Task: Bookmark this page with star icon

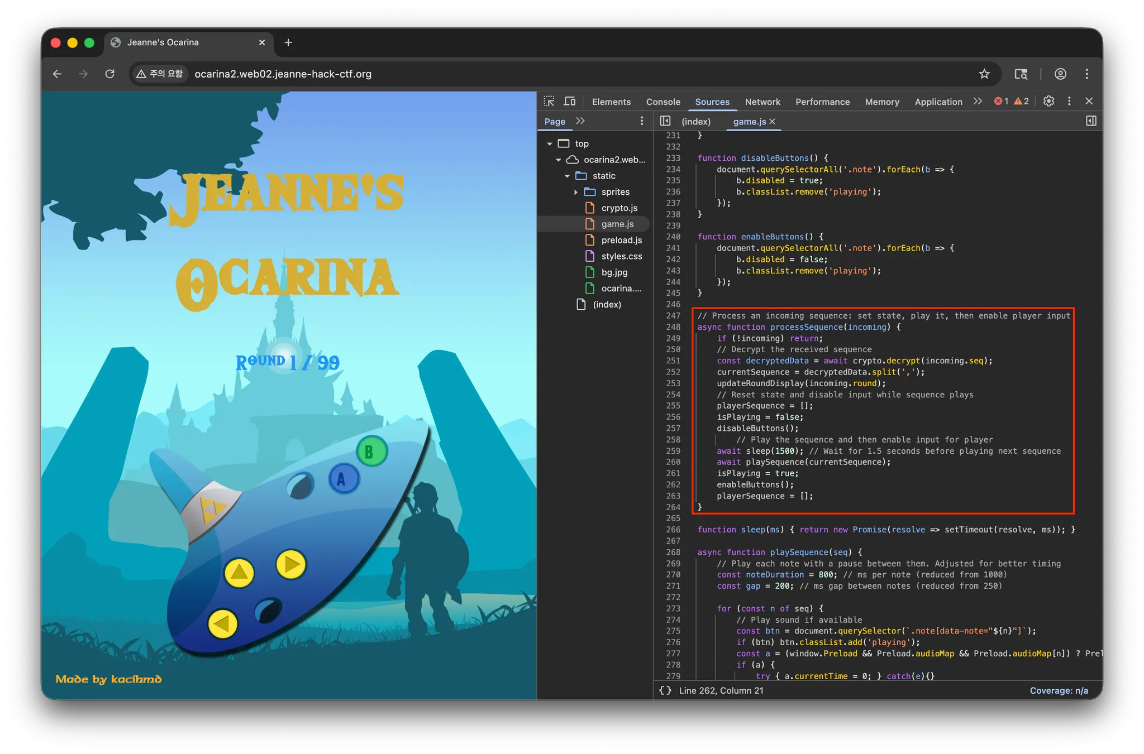Action: point(984,74)
